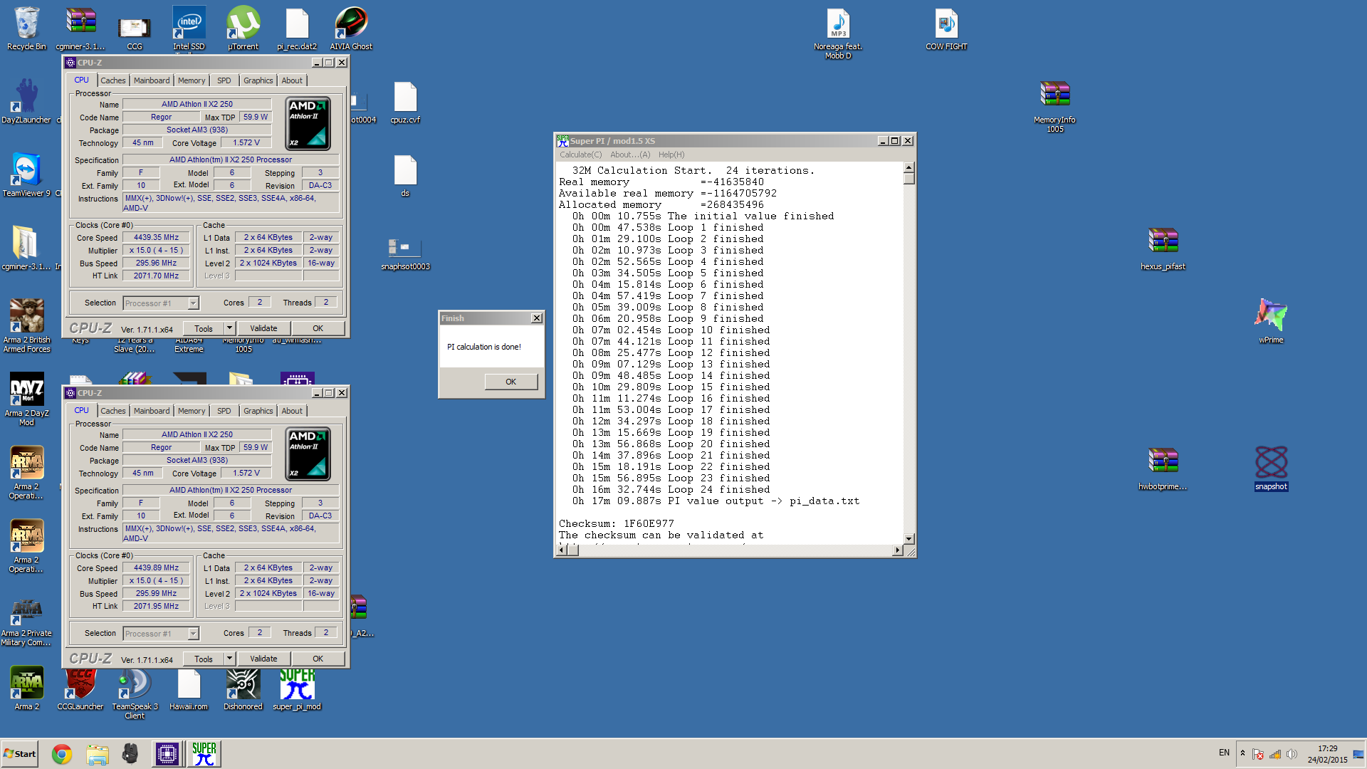Switch to SPD tab in bottom CPU-Z
This screenshot has width=1367, height=769.
[224, 411]
